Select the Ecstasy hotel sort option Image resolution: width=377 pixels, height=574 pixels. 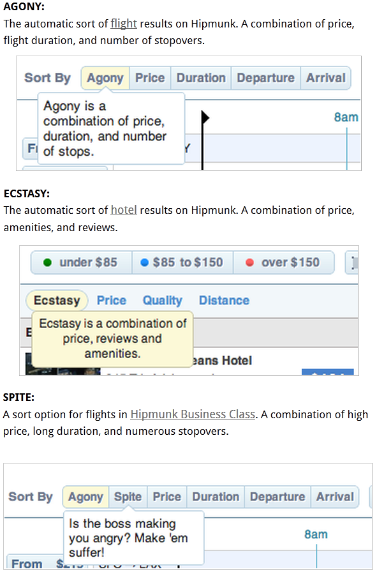57,301
